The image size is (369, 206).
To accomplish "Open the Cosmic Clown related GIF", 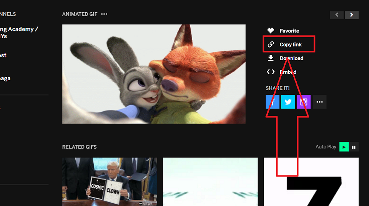I will [110, 181].
